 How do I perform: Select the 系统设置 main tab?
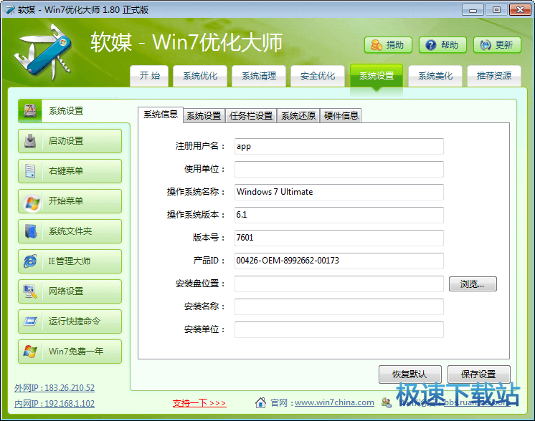pyautogui.click(x=377, y=76)
